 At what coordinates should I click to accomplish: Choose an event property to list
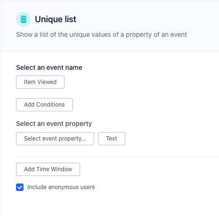pos(55,139)
